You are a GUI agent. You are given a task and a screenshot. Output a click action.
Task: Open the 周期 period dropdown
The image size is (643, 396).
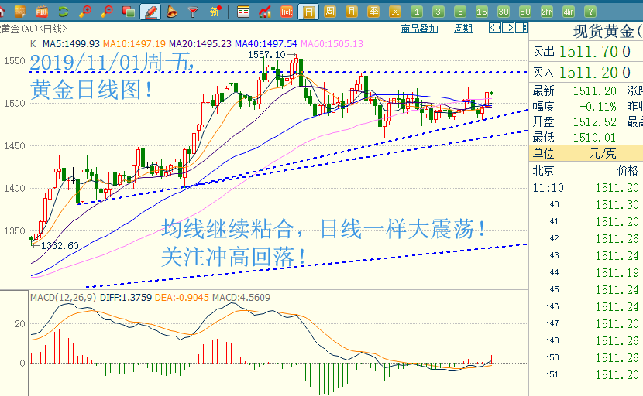[x=463, y=29]
